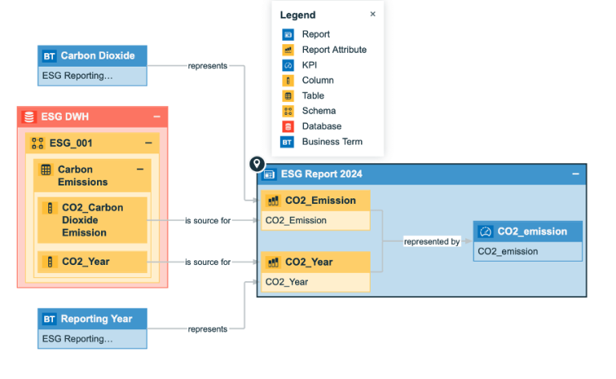
Task: Click 'ESG Reporting…' under Reporting Year
Action: pyautogui.click(x=77, y=339)
